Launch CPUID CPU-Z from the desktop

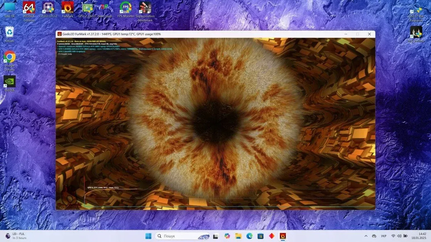coord(48,8)
